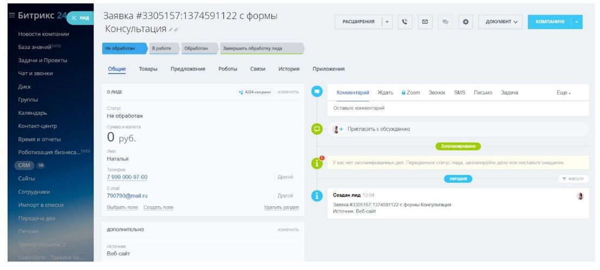This screenshot has height=270, width=600.
Task: Click phone number 7 999 000-97-00
Action: pyautogui.click(x=127, y=177)
